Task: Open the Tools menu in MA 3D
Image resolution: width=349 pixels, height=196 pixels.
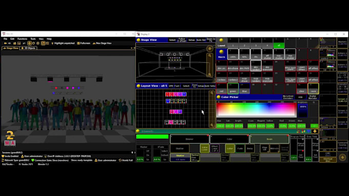Action: 33,39
